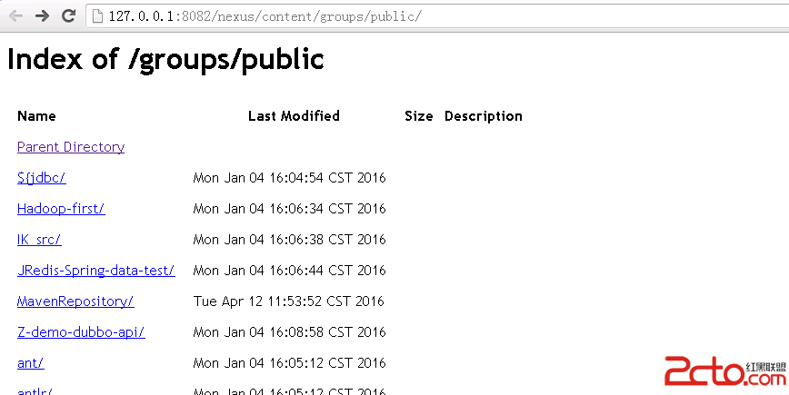Open the Parent Directory link
This screenshot has height=395, width=789.
point(71,147)
